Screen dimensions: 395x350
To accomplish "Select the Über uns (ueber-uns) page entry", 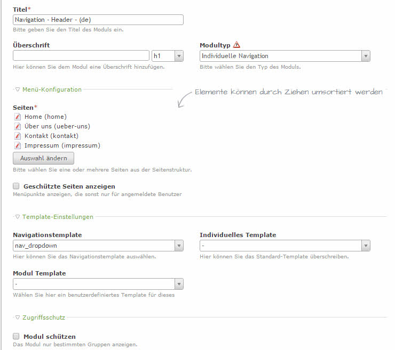I will click(x=57, y=126).
